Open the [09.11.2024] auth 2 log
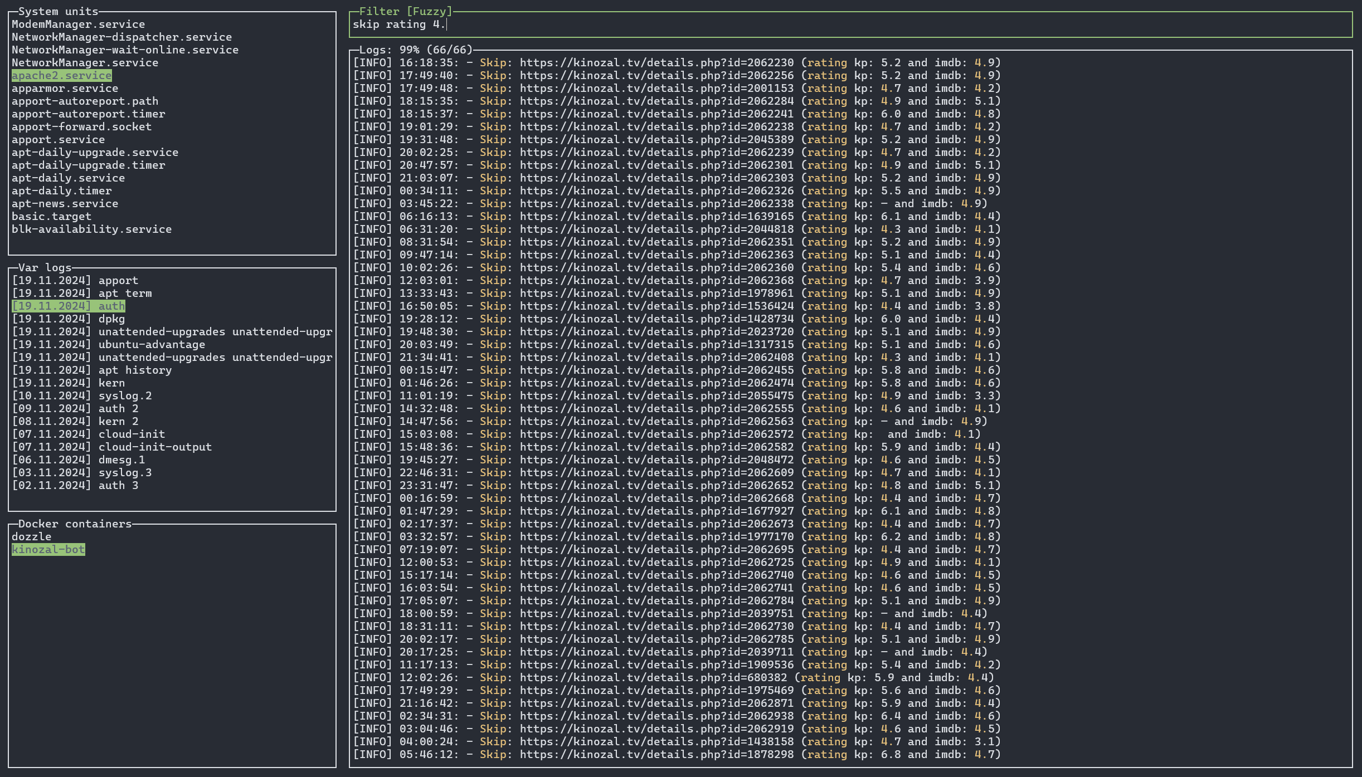This screenshot has height=777, width=1362. tap(75, 408)
